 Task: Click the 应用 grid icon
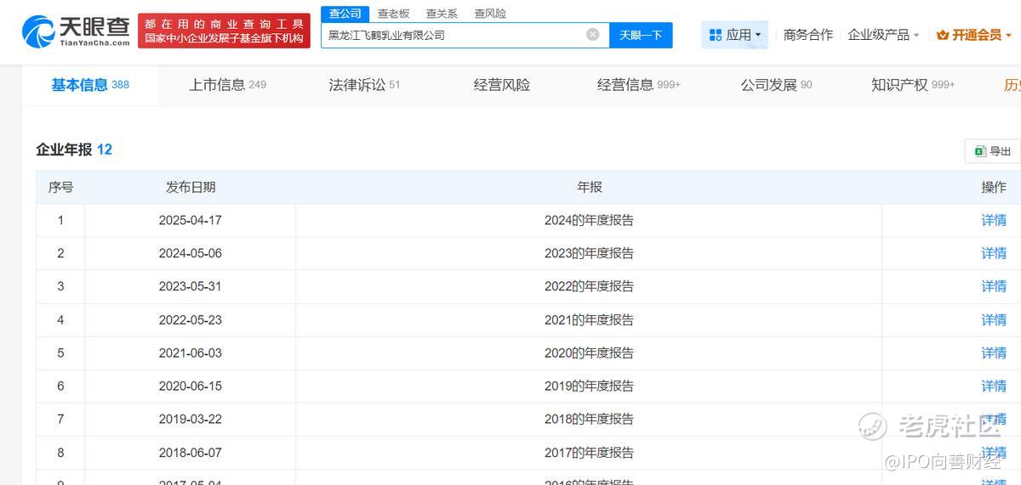point(715,35)
